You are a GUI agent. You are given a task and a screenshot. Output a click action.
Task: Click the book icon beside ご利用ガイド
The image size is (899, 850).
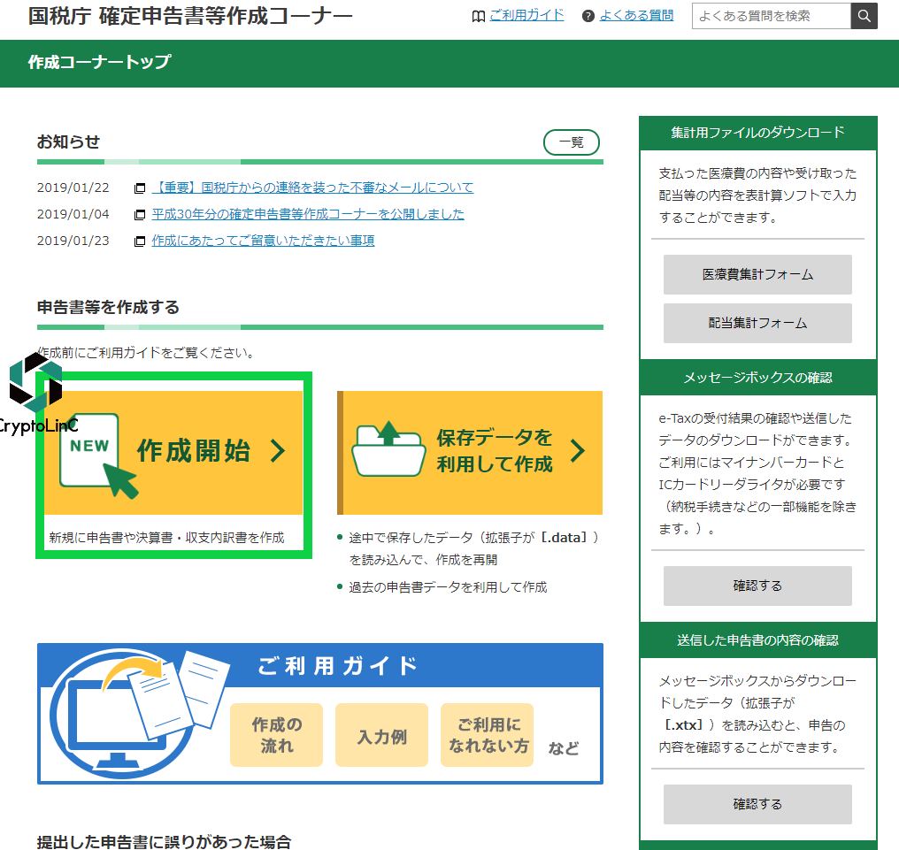478,17
